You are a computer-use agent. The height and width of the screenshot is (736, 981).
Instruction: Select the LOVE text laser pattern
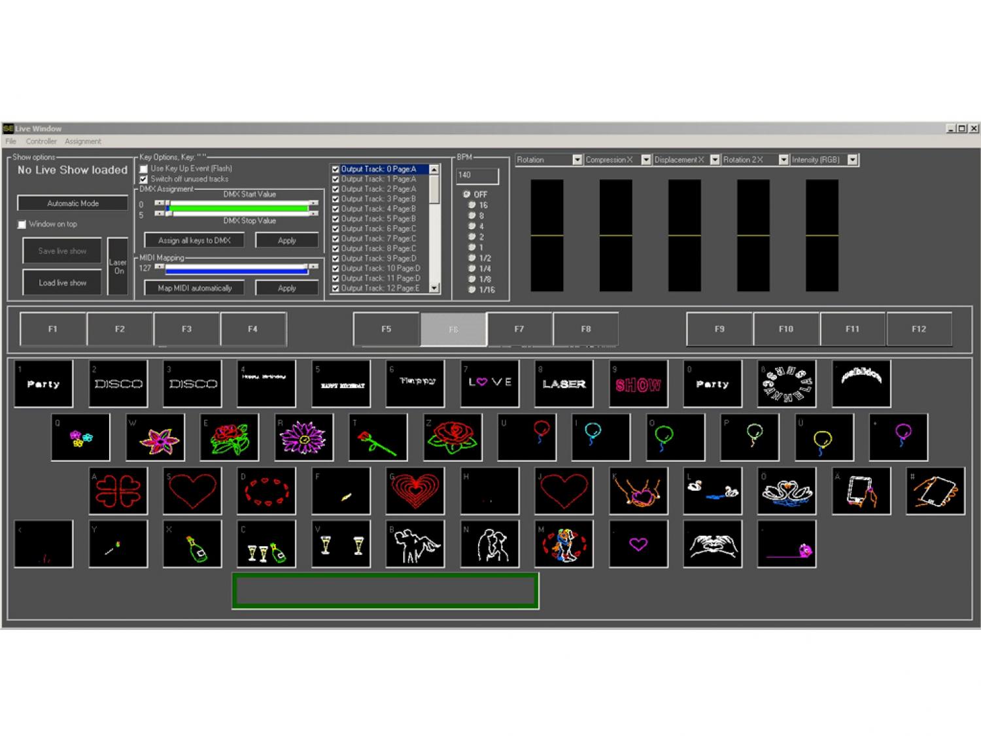(490, 384)
